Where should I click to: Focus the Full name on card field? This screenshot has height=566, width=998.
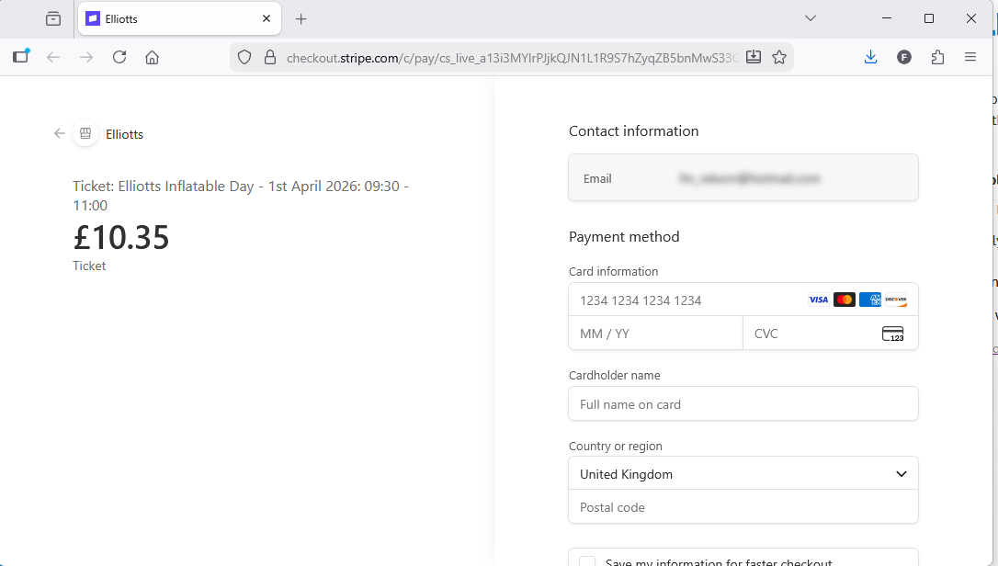click(743, 404)
